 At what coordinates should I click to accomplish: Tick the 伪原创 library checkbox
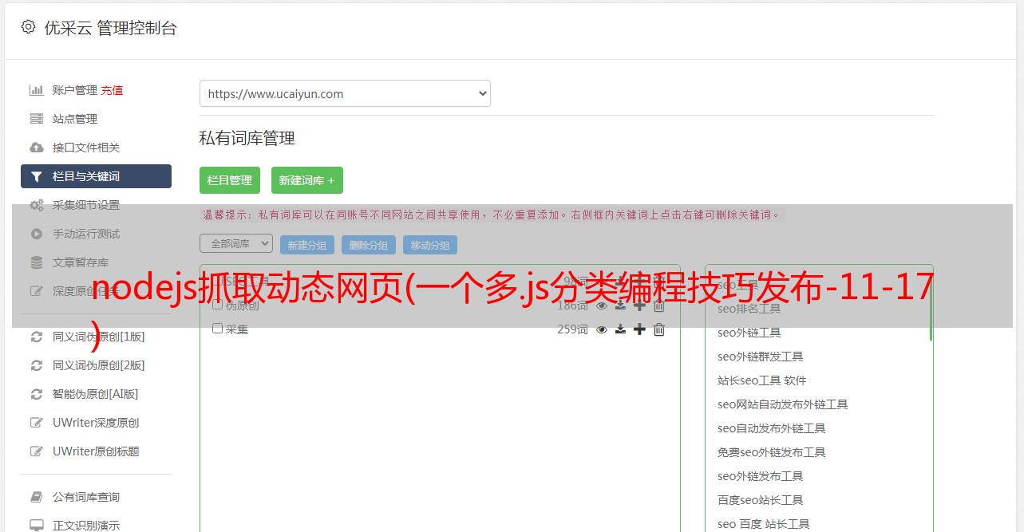(x=217, y=305)
